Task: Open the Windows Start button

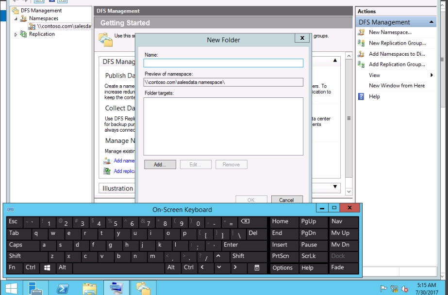Action: point(11,288)
